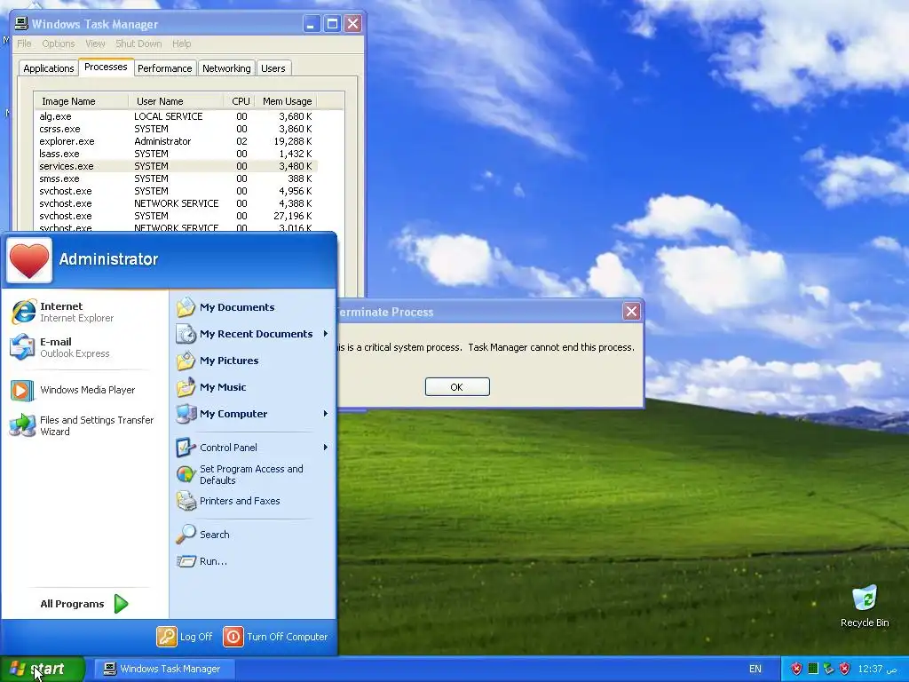Open File menu in Task Manager
This screenshot has height=682, width=909.
(24, 44)
